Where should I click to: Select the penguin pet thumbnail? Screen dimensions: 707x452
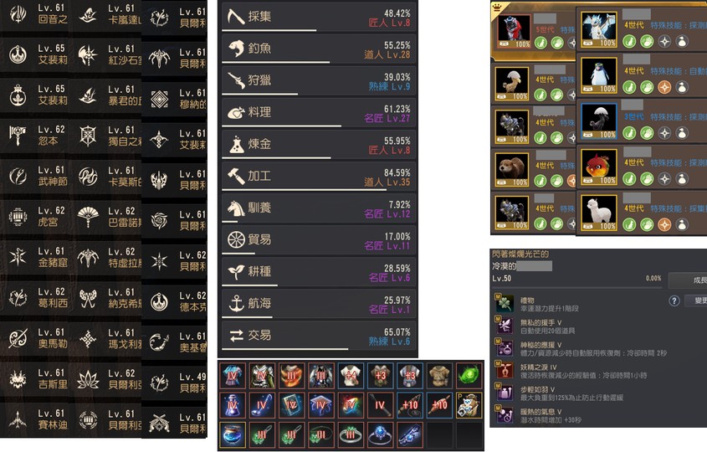point(599,75)
